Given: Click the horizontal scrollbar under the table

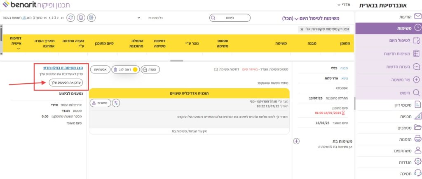Looking at the screenshot, I should click(x=177, y=61).
